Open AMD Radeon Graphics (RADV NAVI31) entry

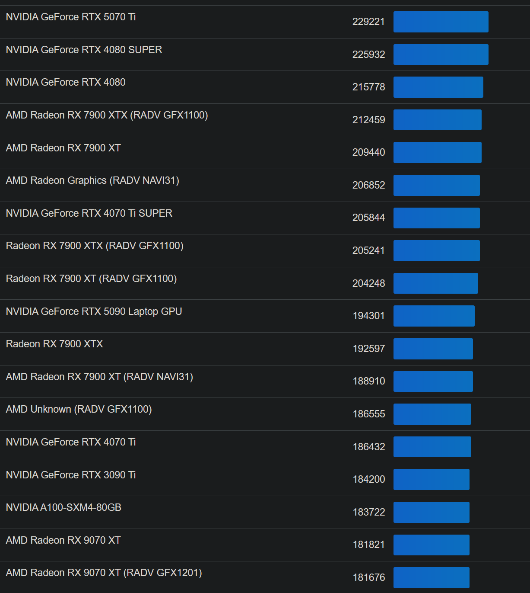point(92,180)
